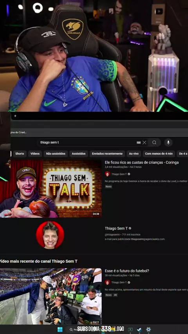The image size is (188, 334).
Task: Click the Novo badge under the Coringa video
Action: pos(108,187)
